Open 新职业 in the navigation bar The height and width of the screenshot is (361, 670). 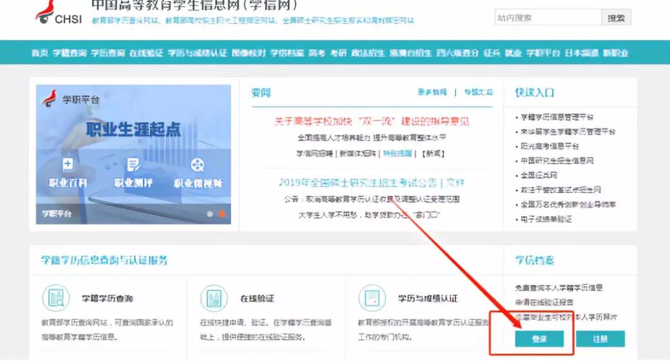tap(616, 53)
